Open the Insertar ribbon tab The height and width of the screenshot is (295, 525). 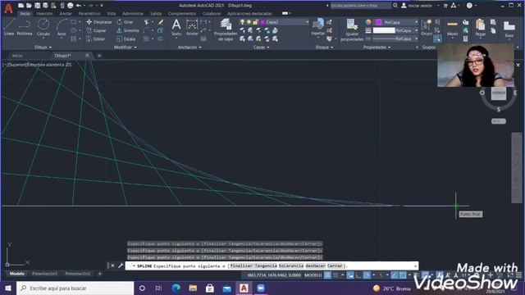pos(44,13)
